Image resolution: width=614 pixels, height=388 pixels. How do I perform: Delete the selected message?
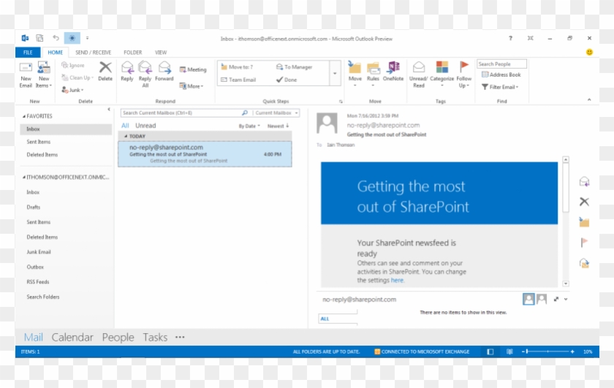(105, 72)
